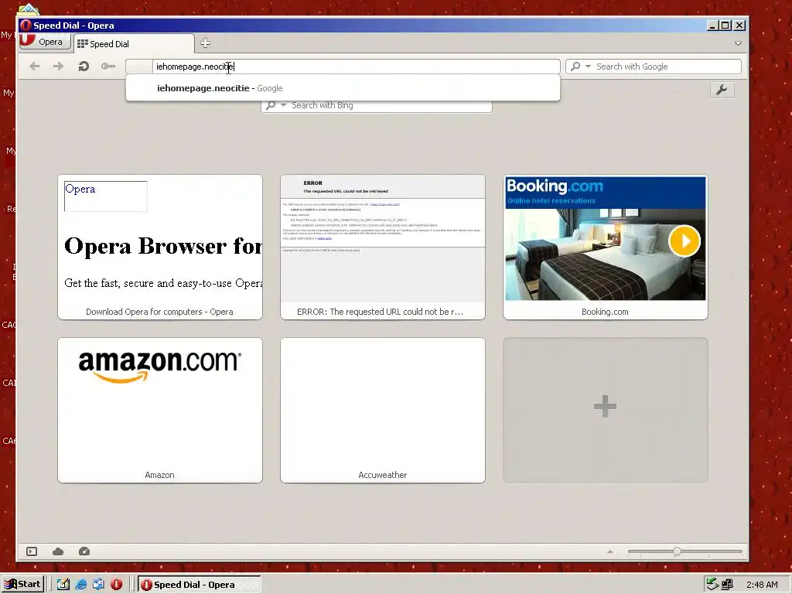Maximize the Opera window
This screenshot has width=792, height=594.
725,26
